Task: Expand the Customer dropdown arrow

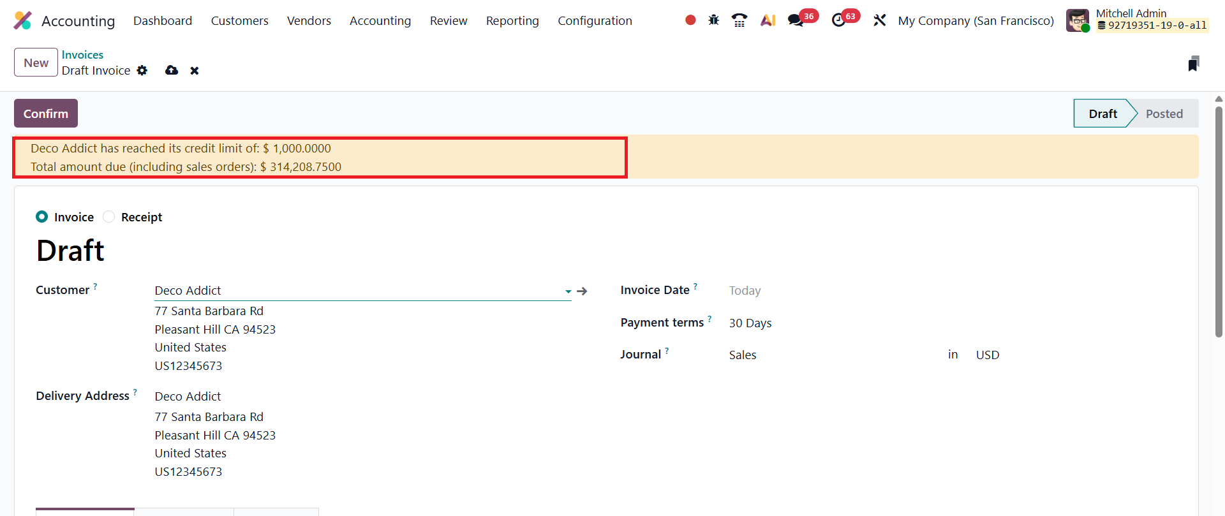Action: pos(568,291)
